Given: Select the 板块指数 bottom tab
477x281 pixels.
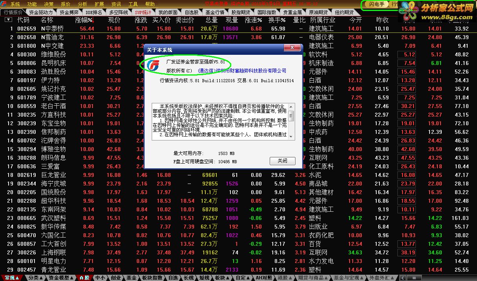Looking at the screenshot, I should (152, 277).
